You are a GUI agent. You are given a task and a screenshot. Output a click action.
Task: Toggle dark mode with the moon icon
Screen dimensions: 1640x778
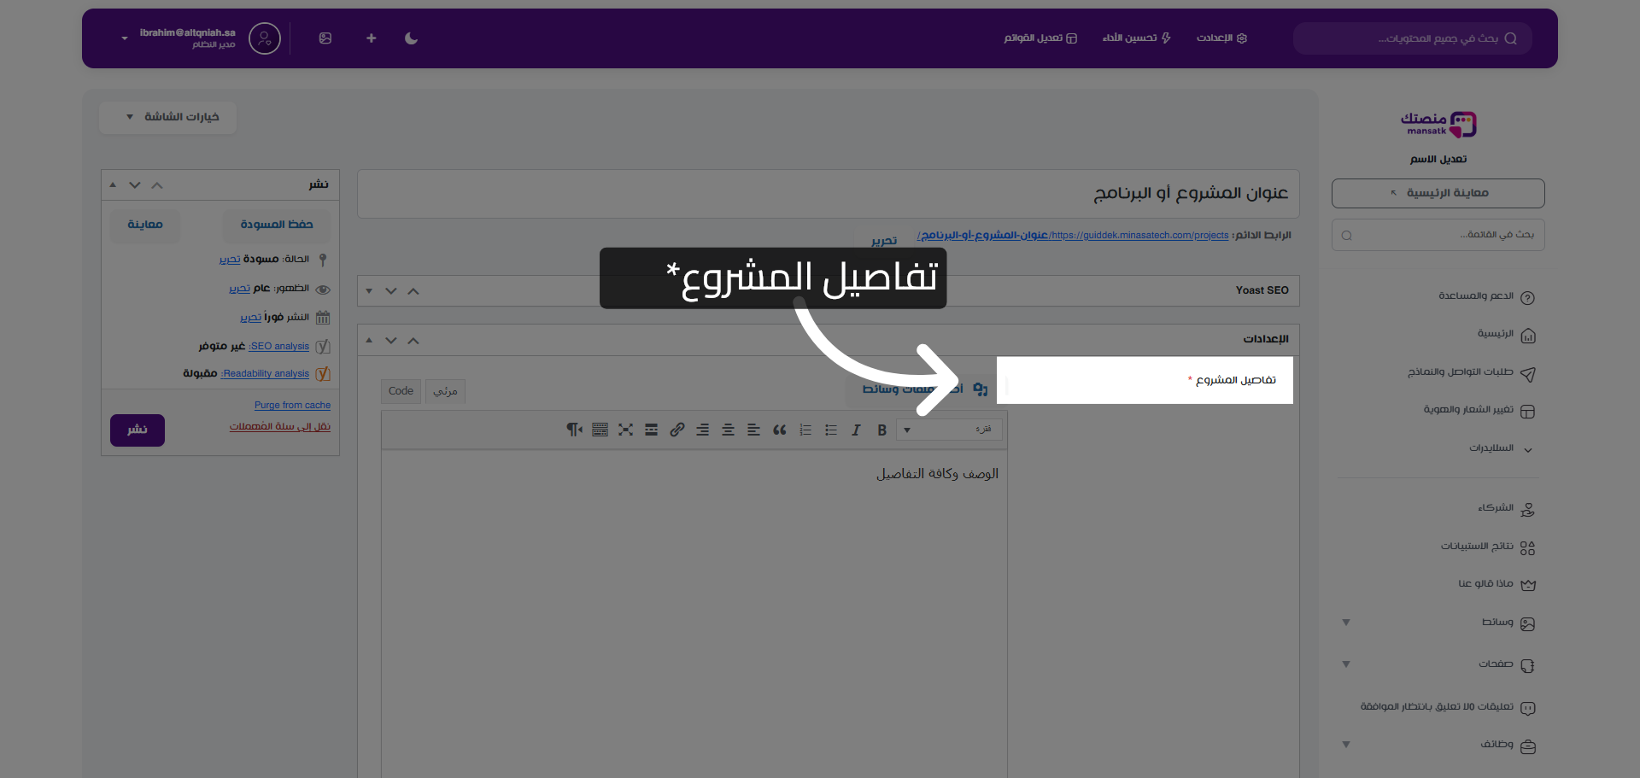tap(412, 38)
